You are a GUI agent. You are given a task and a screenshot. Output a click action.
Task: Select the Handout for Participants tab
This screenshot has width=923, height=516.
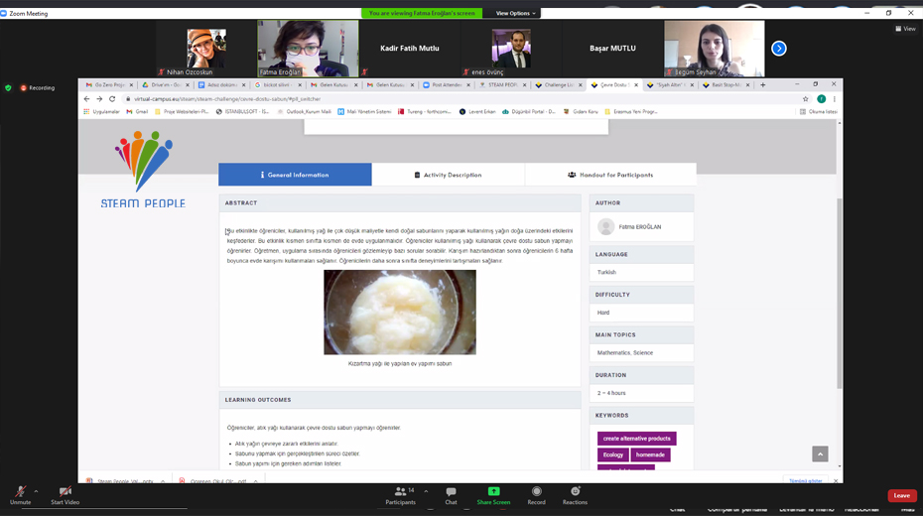(610, 175)
